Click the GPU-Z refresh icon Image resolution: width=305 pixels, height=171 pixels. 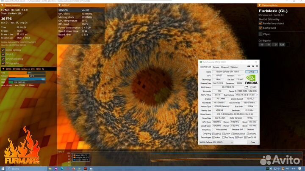253,66
